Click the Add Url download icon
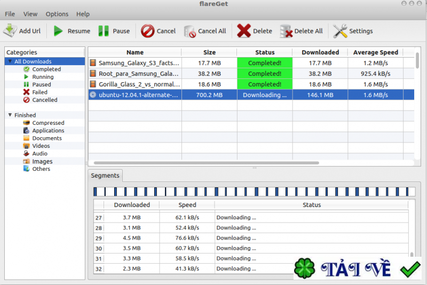 click(x=10, y=31)
